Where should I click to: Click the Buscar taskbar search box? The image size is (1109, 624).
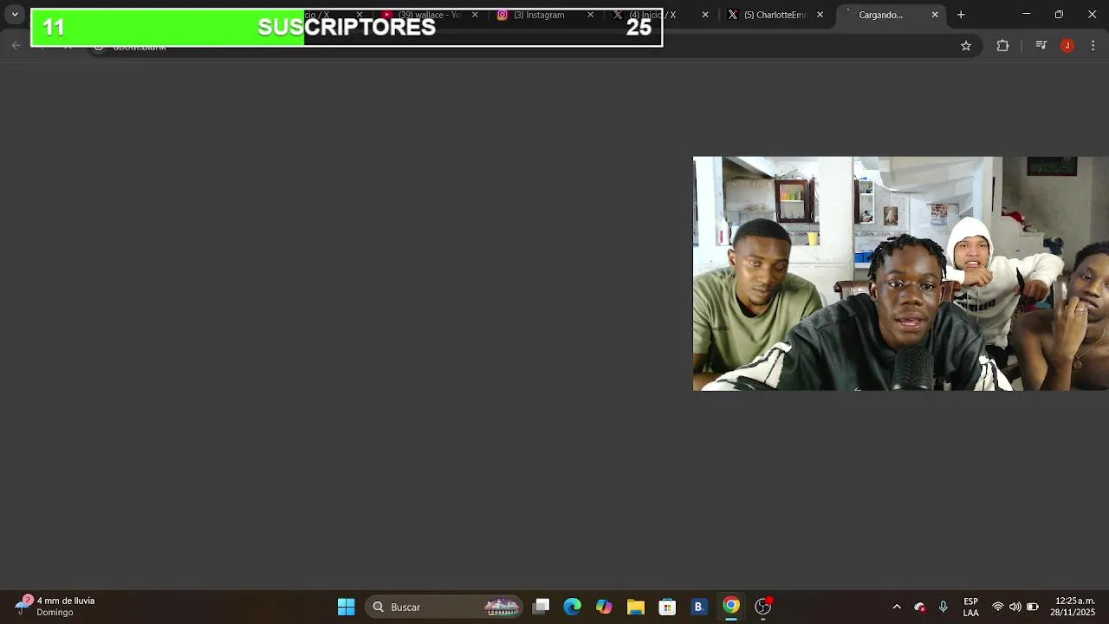(x=444, y=607)
